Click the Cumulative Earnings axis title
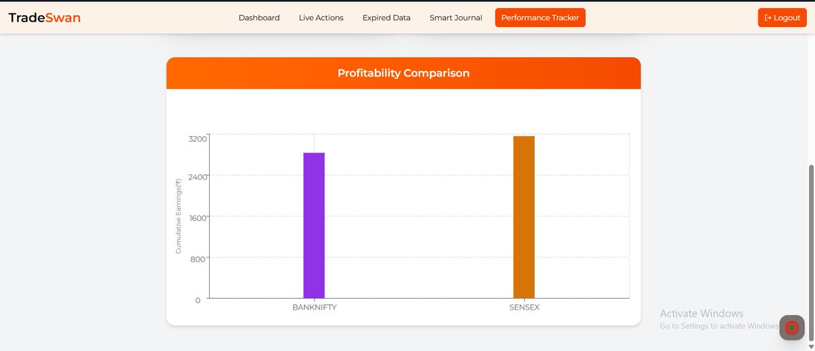The image size is (815, 351). coord(178,216)
